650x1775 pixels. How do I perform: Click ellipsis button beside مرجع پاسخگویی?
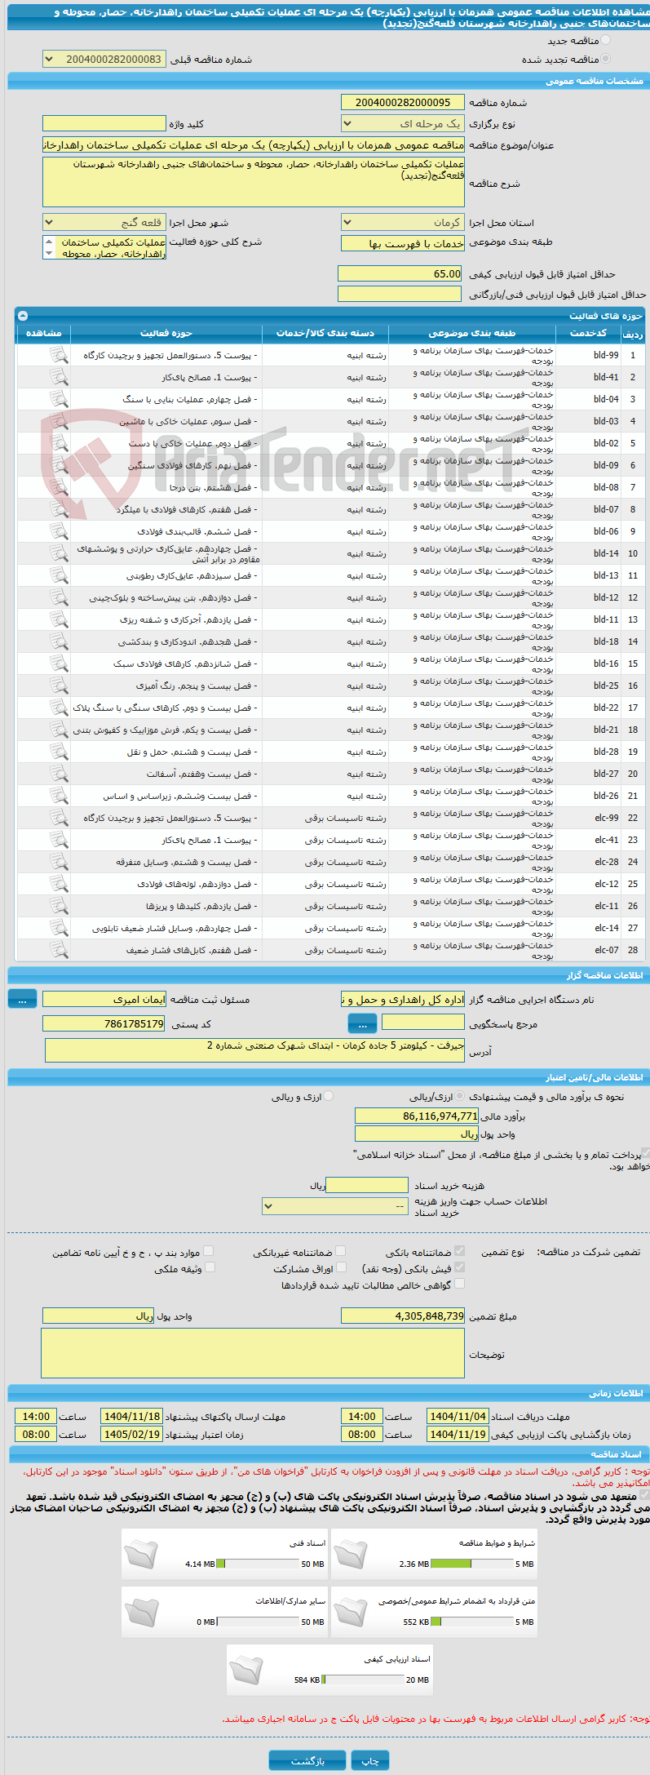pyautogui.click(x=362, y=1023)
